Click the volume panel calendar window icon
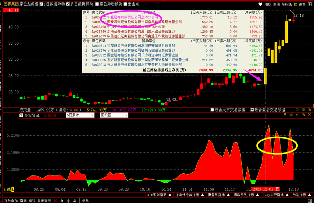This screenshot has height=203, width=314. click(303, 110)
